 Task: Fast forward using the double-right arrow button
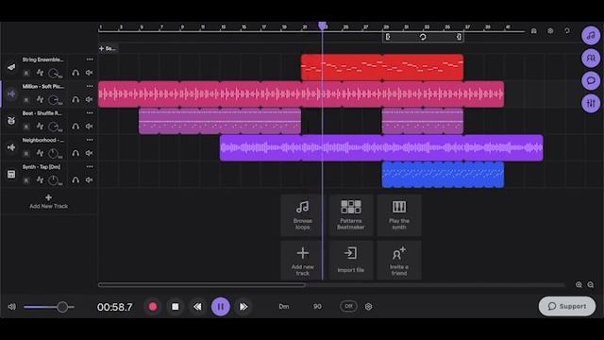(243, 306)
